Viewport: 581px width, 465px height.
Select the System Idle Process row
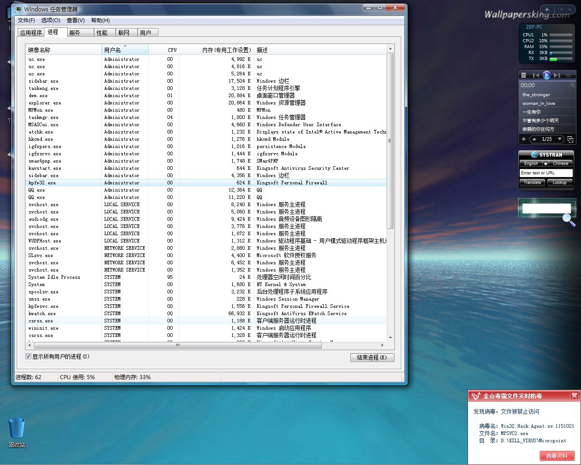click(x=207, y=277)
